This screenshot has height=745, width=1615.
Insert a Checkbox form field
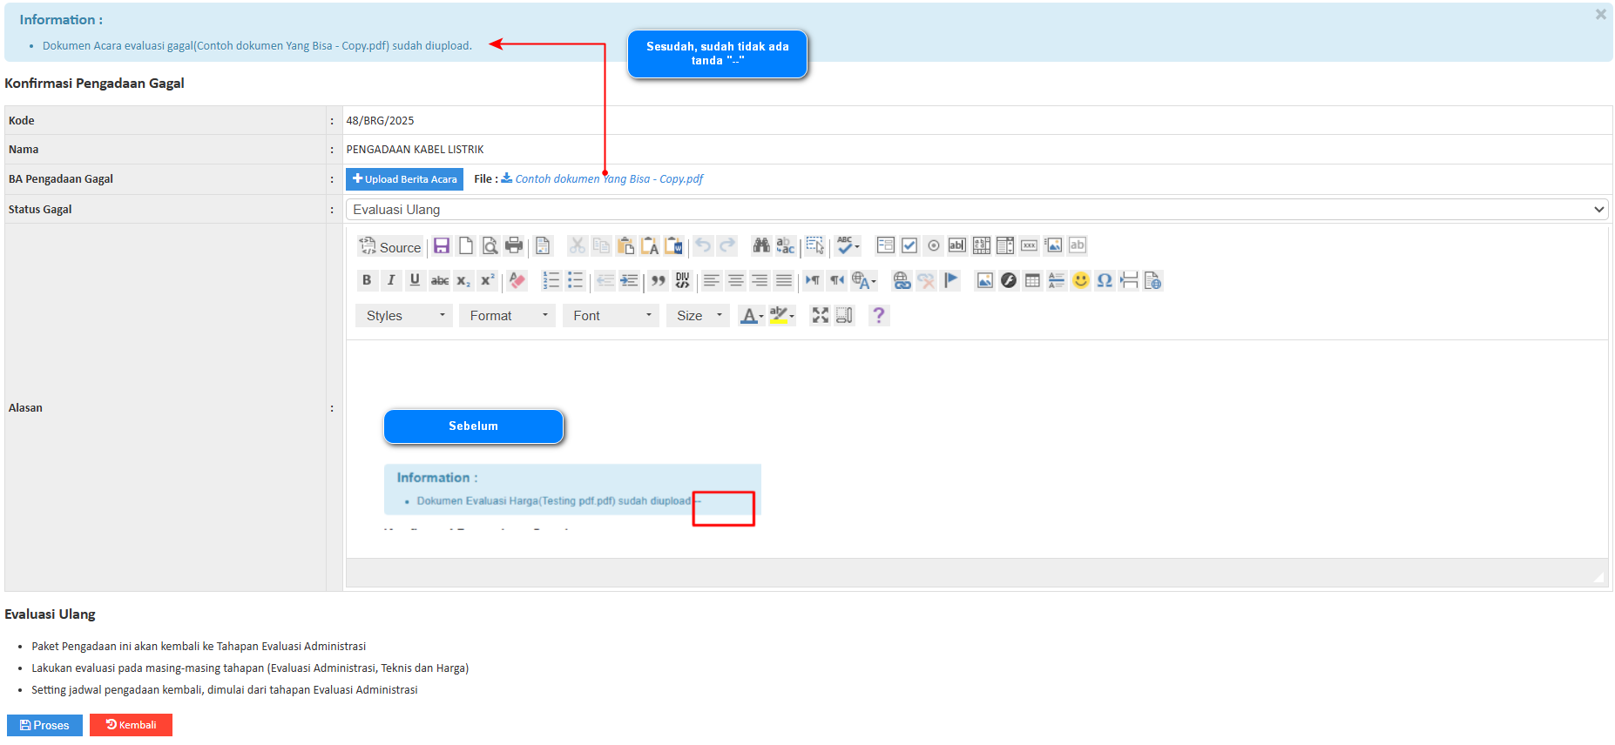(x=909, y=245)
